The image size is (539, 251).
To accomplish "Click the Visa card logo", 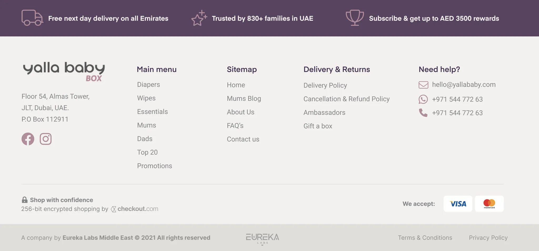I will coord(458,204).
